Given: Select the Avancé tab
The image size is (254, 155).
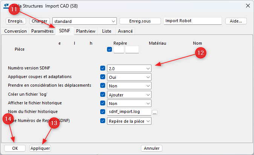Looking at the screenshot, I should pyautogui.click(x=124, y=31).
